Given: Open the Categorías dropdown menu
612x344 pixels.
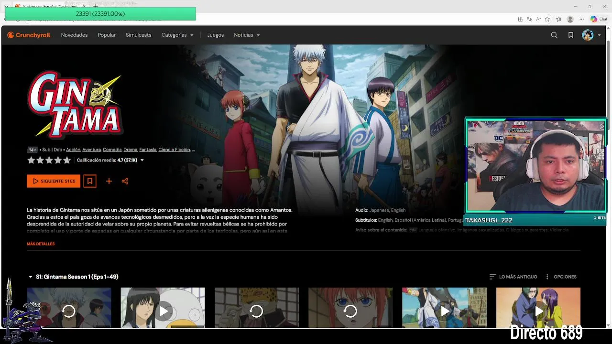Looking at the screenshot, I should point(177,35).
